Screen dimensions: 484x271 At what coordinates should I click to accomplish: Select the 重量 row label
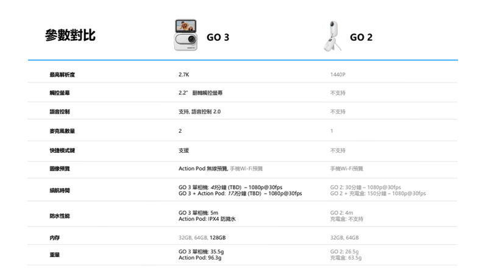[55, 255]
